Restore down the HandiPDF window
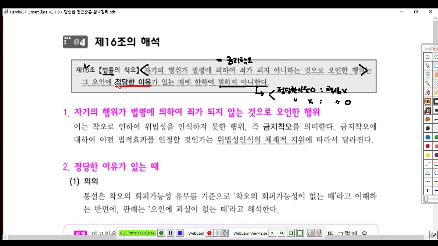 pos(416,12)
